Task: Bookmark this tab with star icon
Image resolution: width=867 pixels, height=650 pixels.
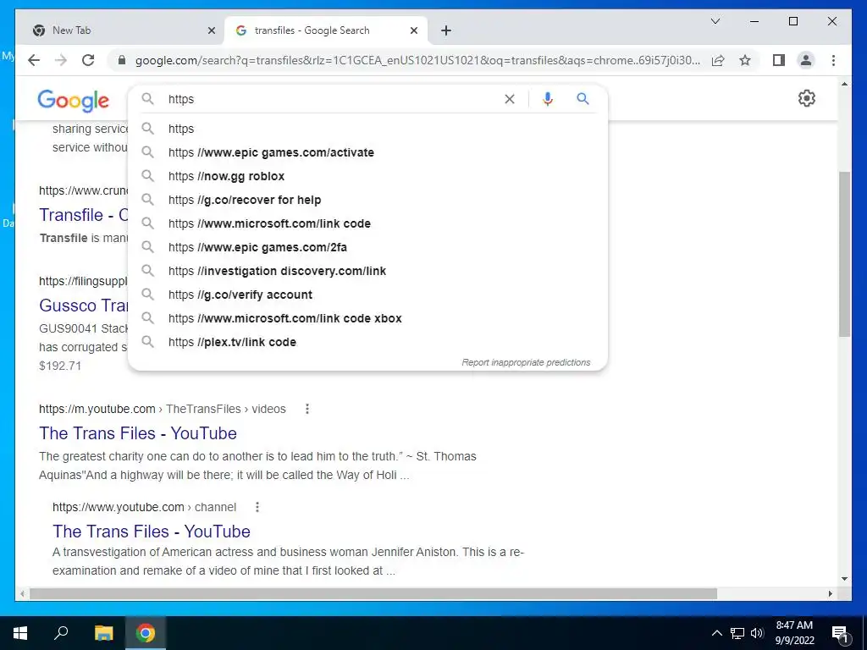Action: (x=745, y=60)
